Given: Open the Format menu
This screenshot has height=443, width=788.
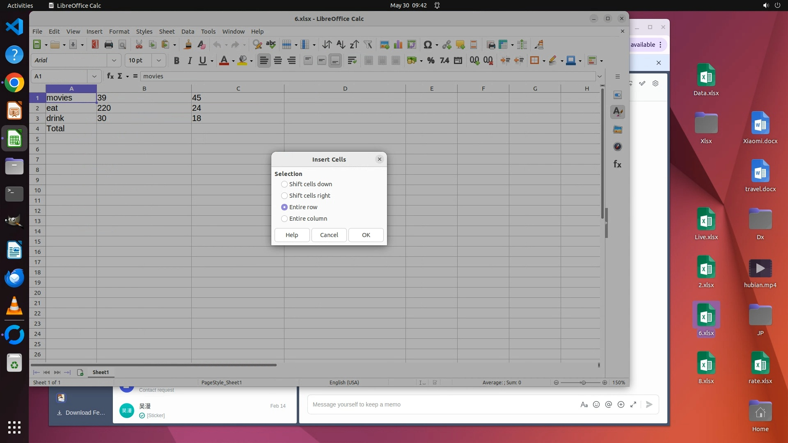Looking at the screenshot, I should [x=119, y=32].
